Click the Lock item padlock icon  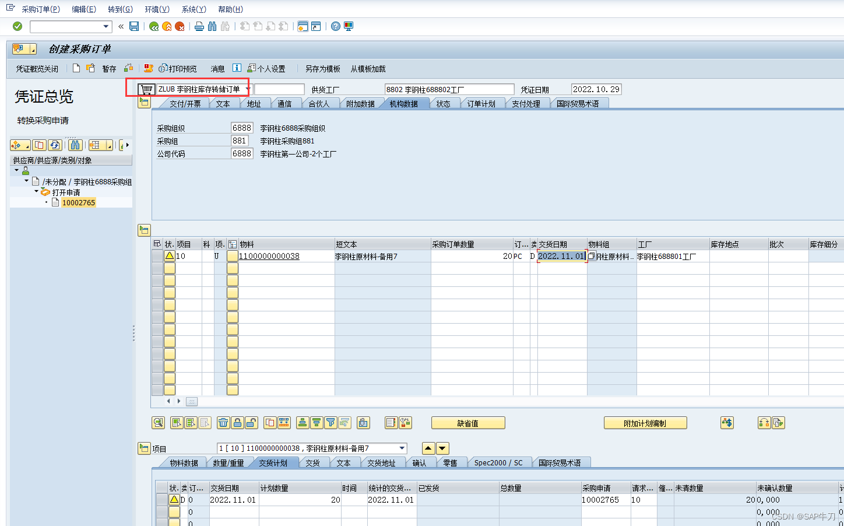click(237, 423)
